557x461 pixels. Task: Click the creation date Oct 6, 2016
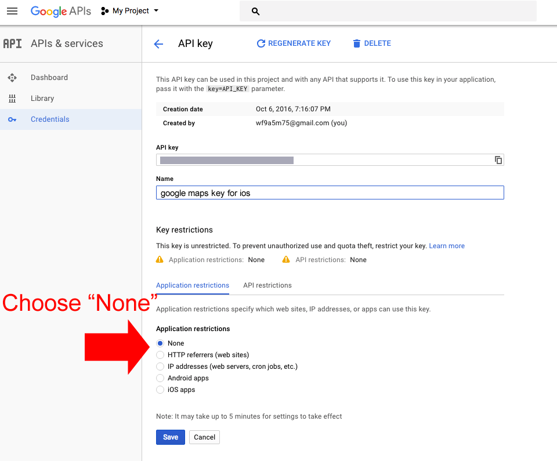[293, 109]
